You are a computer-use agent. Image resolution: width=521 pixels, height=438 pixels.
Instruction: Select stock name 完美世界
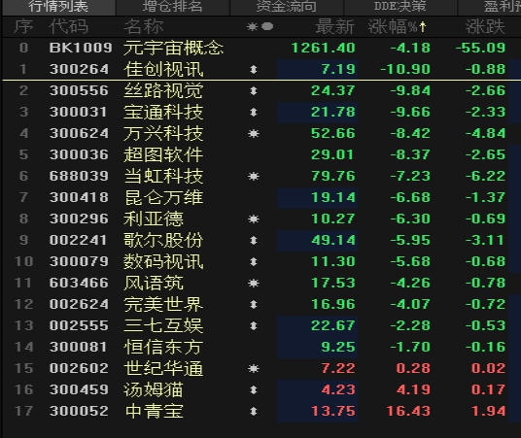pyautogui.click(x=163, y=305)
